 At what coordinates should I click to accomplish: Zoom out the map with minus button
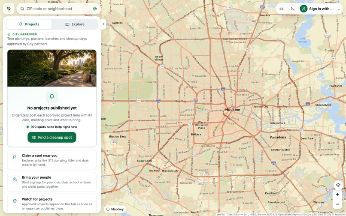click(337, 204)
